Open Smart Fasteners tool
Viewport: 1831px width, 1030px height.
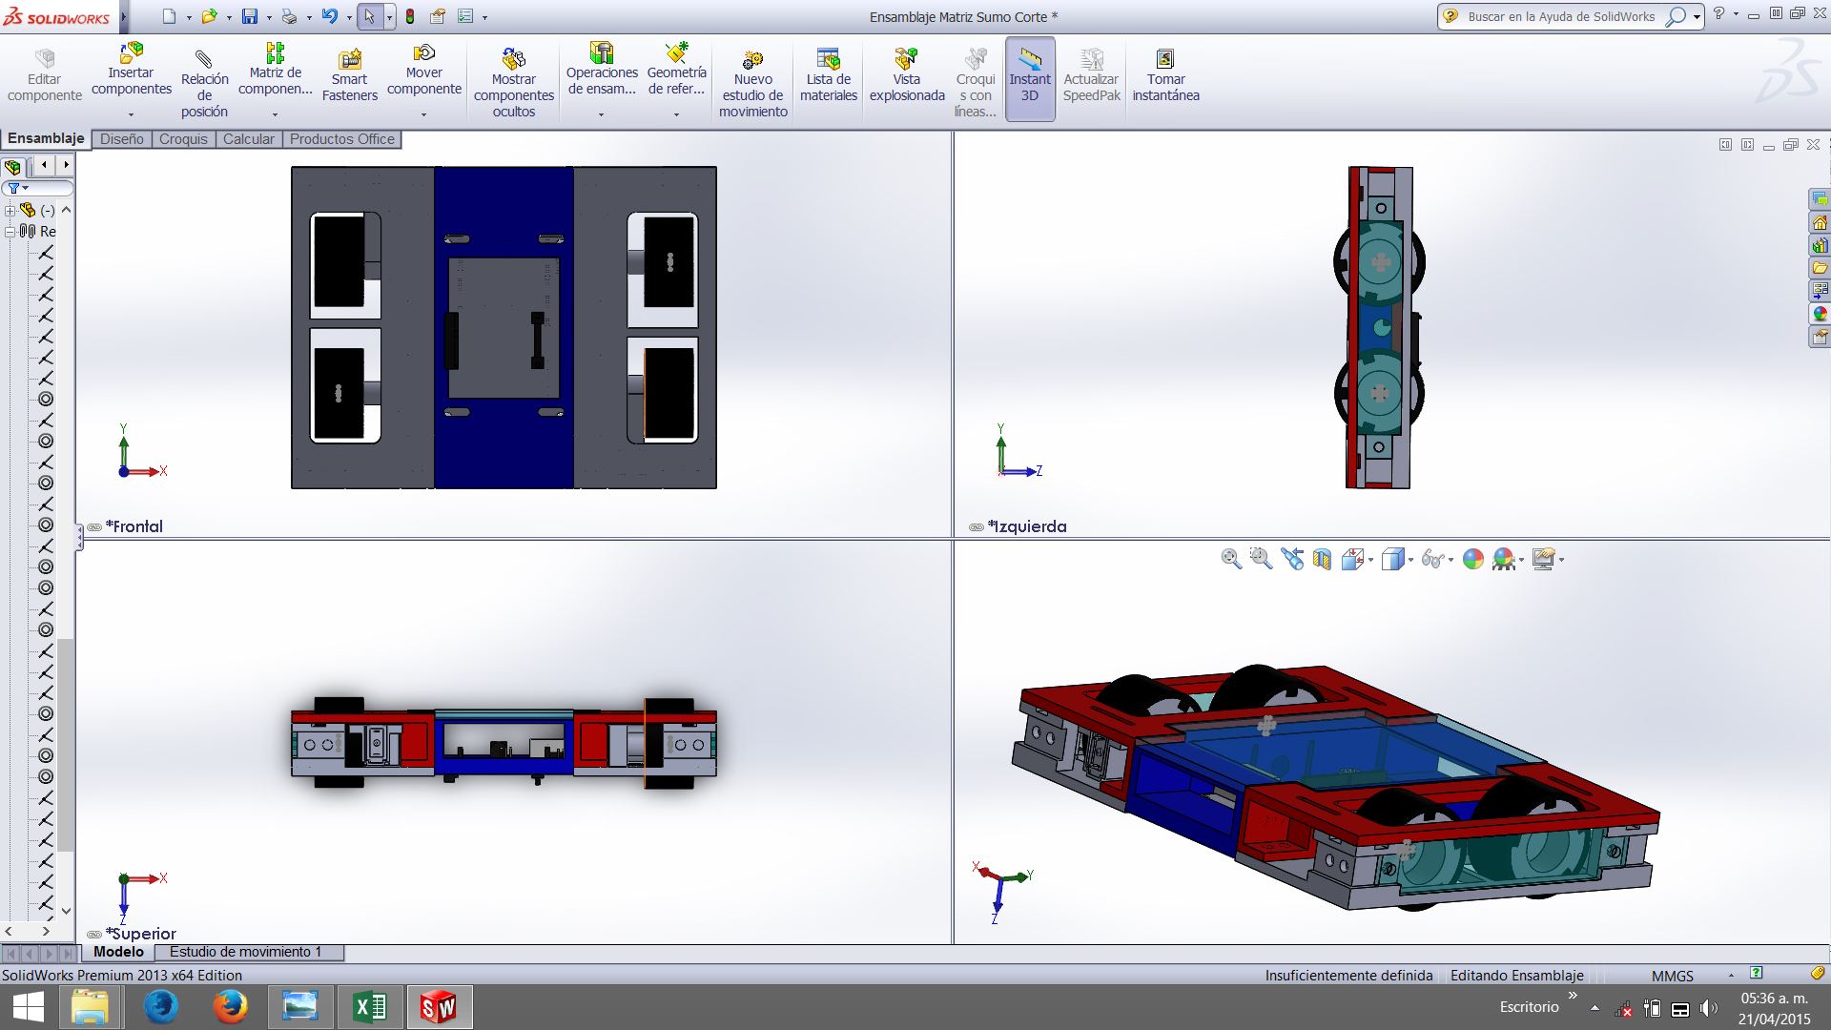350,76
